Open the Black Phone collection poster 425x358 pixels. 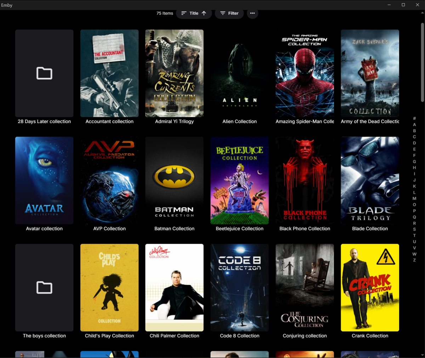(x=305, y=180)
